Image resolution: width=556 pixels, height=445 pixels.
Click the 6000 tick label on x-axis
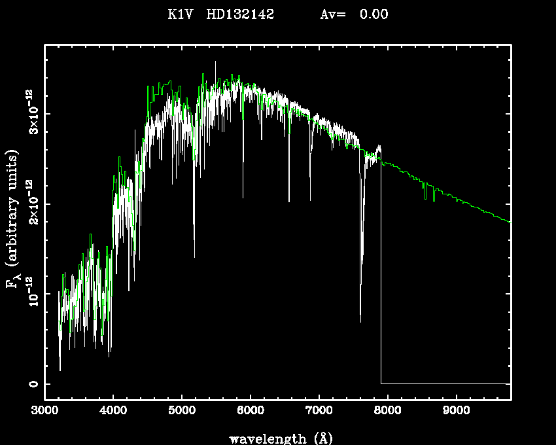tap(251, 412)
